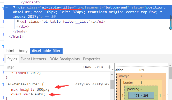The height and width of the screenshot is (100, 172).
Task: Select body in the breadcrumb bar
Action: tap(23, 51)
